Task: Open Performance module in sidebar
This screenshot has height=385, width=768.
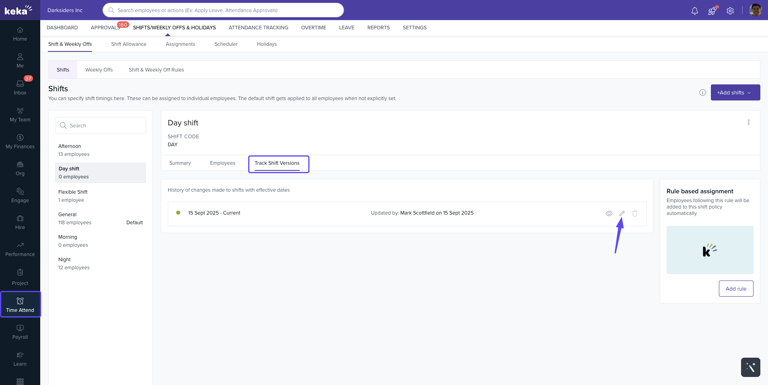Action: (20, 249)
